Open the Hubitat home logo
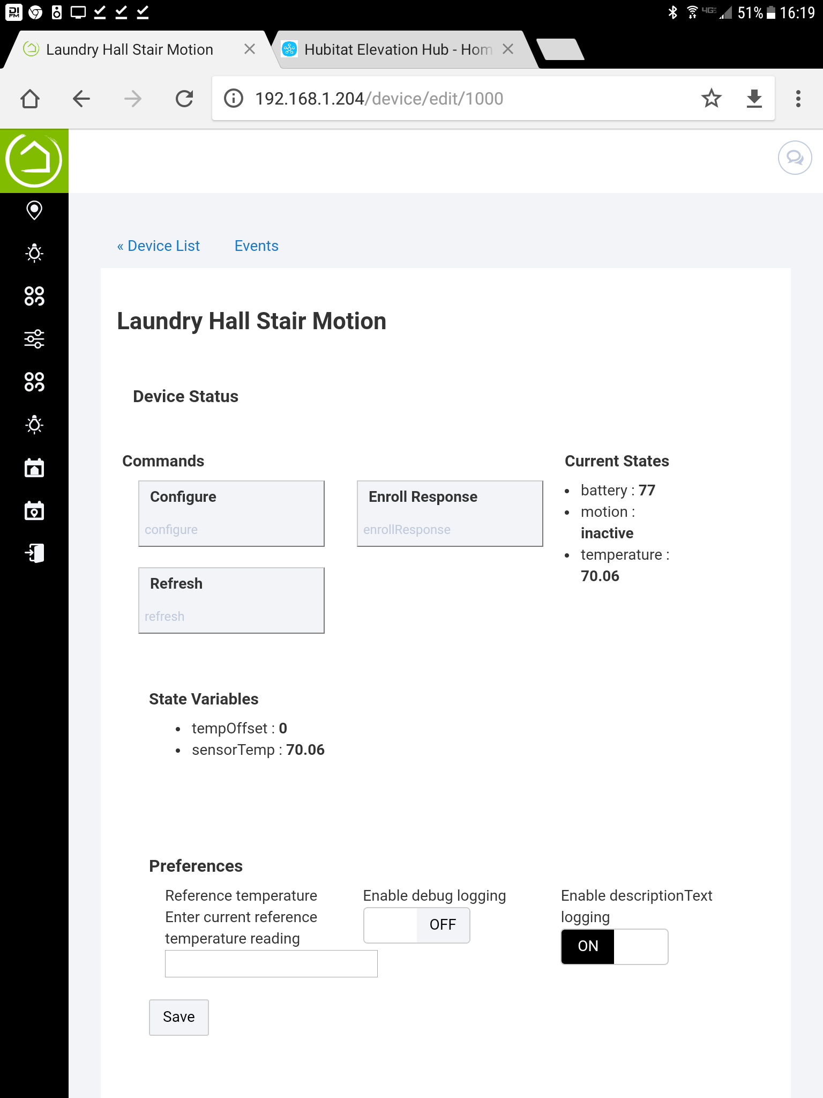Screen dimensions: 823x1098 34,160
